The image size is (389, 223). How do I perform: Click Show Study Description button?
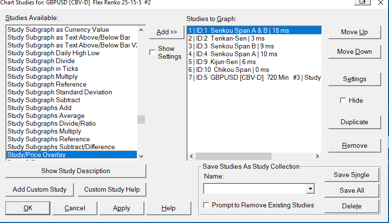tap(75, 171)
